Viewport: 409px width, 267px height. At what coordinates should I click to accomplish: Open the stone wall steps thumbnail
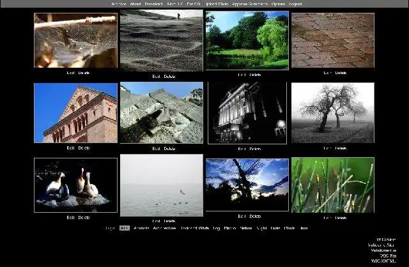point(162,112)
